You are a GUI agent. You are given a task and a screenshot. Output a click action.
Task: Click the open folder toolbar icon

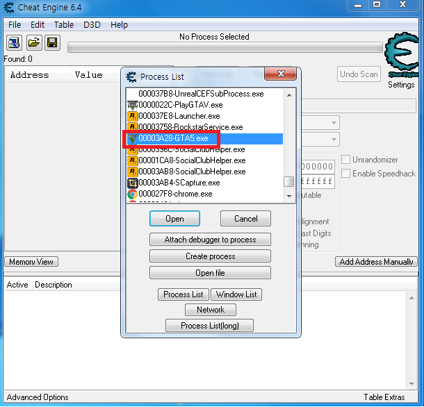[x=34, y=42]
